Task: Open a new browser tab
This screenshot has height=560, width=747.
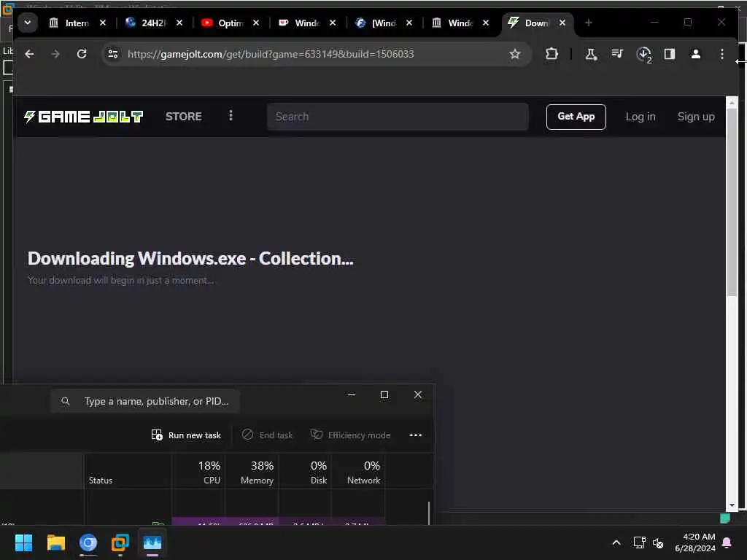Action: (589, 23)
